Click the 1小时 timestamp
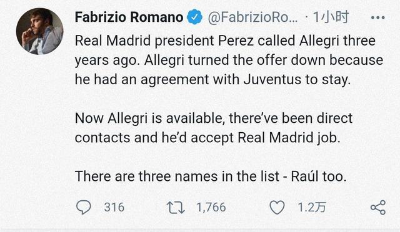 coord(331,17)
